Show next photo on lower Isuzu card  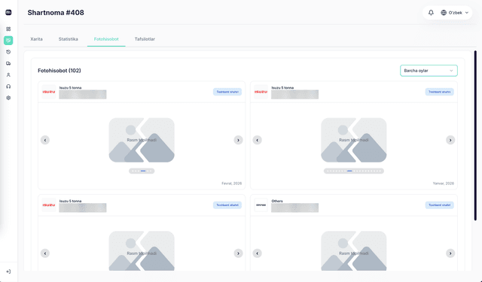point(238,253)
